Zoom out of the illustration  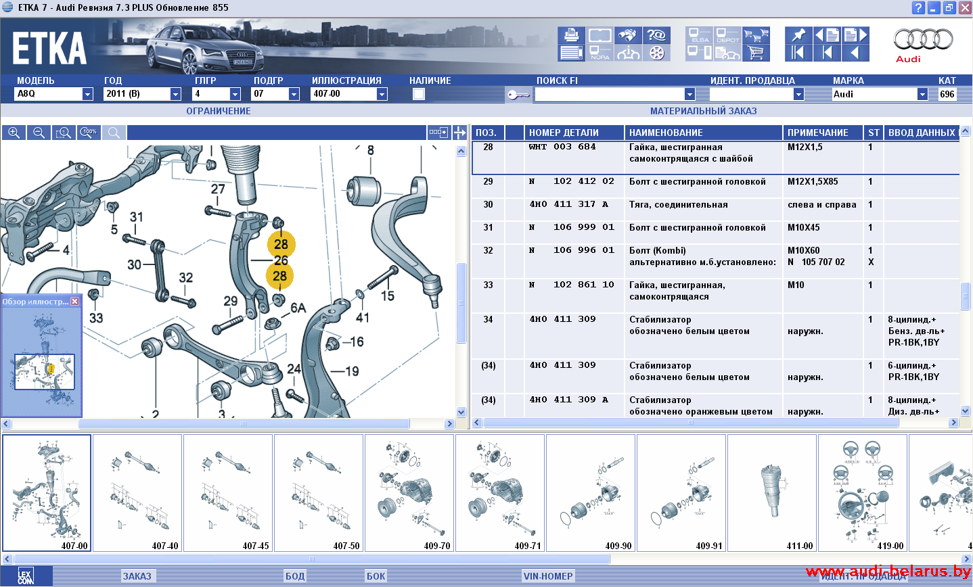tap(39, 133)
